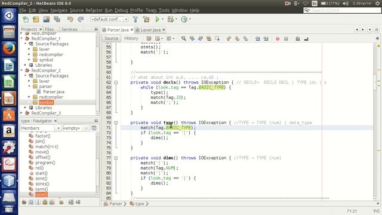
Task: Click the Next Bookmark icon
Action: (237, 38)
